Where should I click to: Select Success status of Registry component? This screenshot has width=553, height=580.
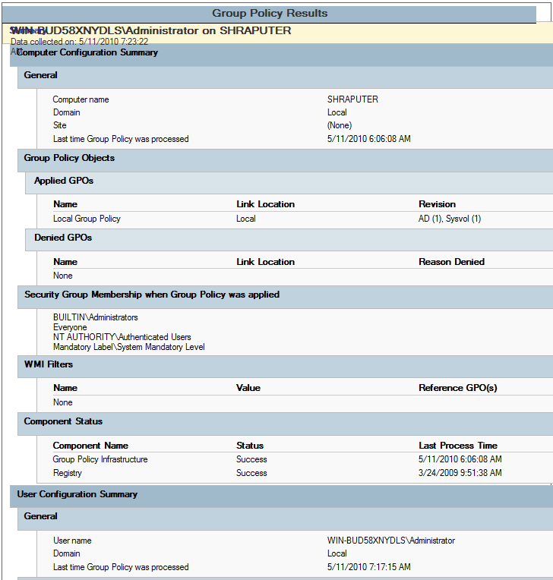[251, 473]
